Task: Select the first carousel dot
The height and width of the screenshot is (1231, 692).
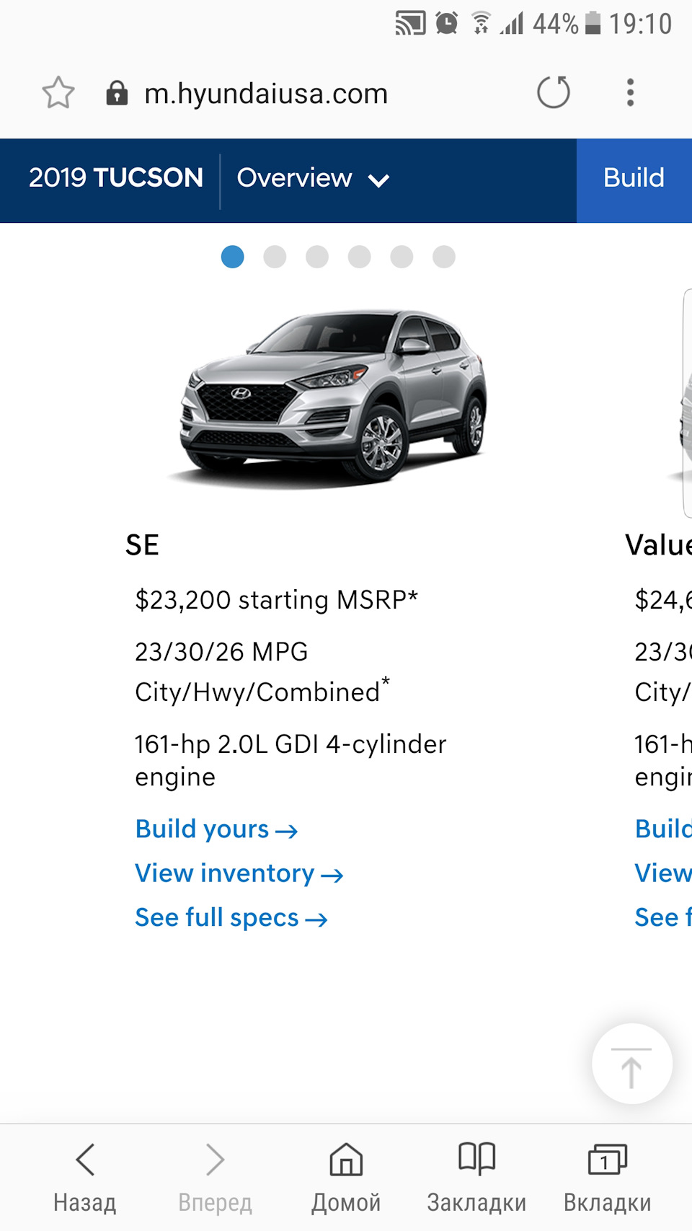Action: pos(233,257)
